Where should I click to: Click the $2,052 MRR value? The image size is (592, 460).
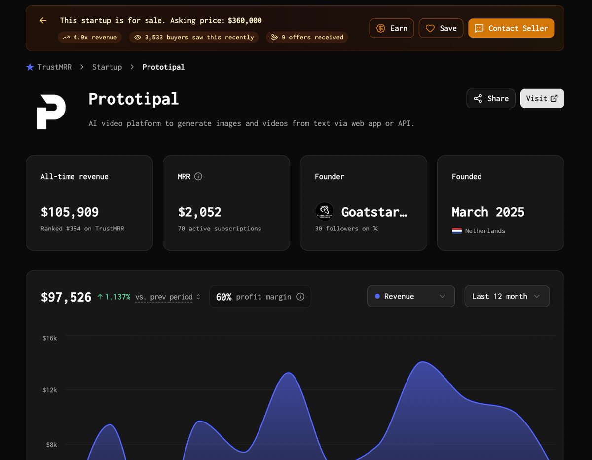click(199, 212)
